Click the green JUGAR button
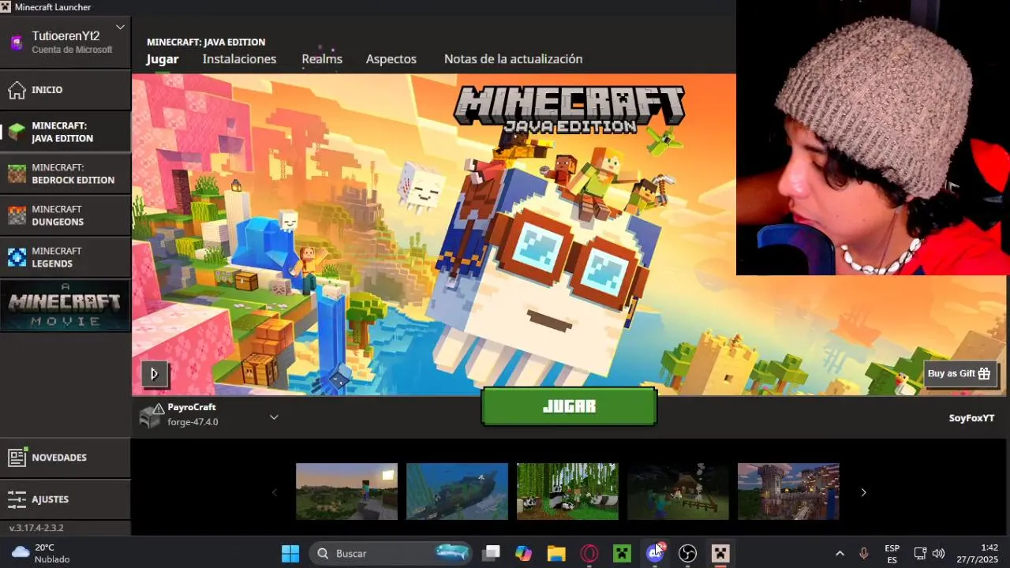This screenshot has height=568, width=1010. click(569, 406)
